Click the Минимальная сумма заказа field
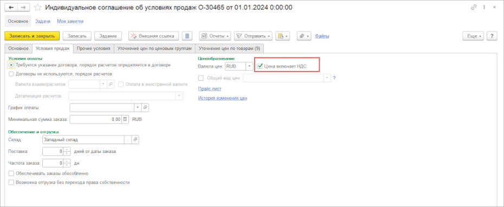This screenshot has height=207, width=504. [96, 119]
